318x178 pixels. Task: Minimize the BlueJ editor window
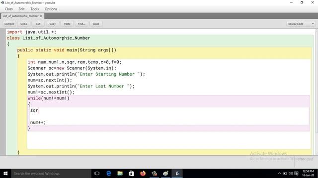(292, 2)
